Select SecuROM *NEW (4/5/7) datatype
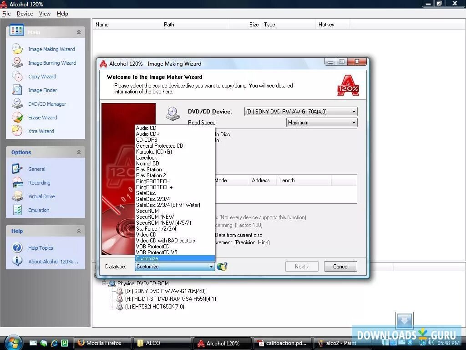Image resolution: width=466 pixels, height=350 pixels. pyautogui.click(x=175, y=222)
